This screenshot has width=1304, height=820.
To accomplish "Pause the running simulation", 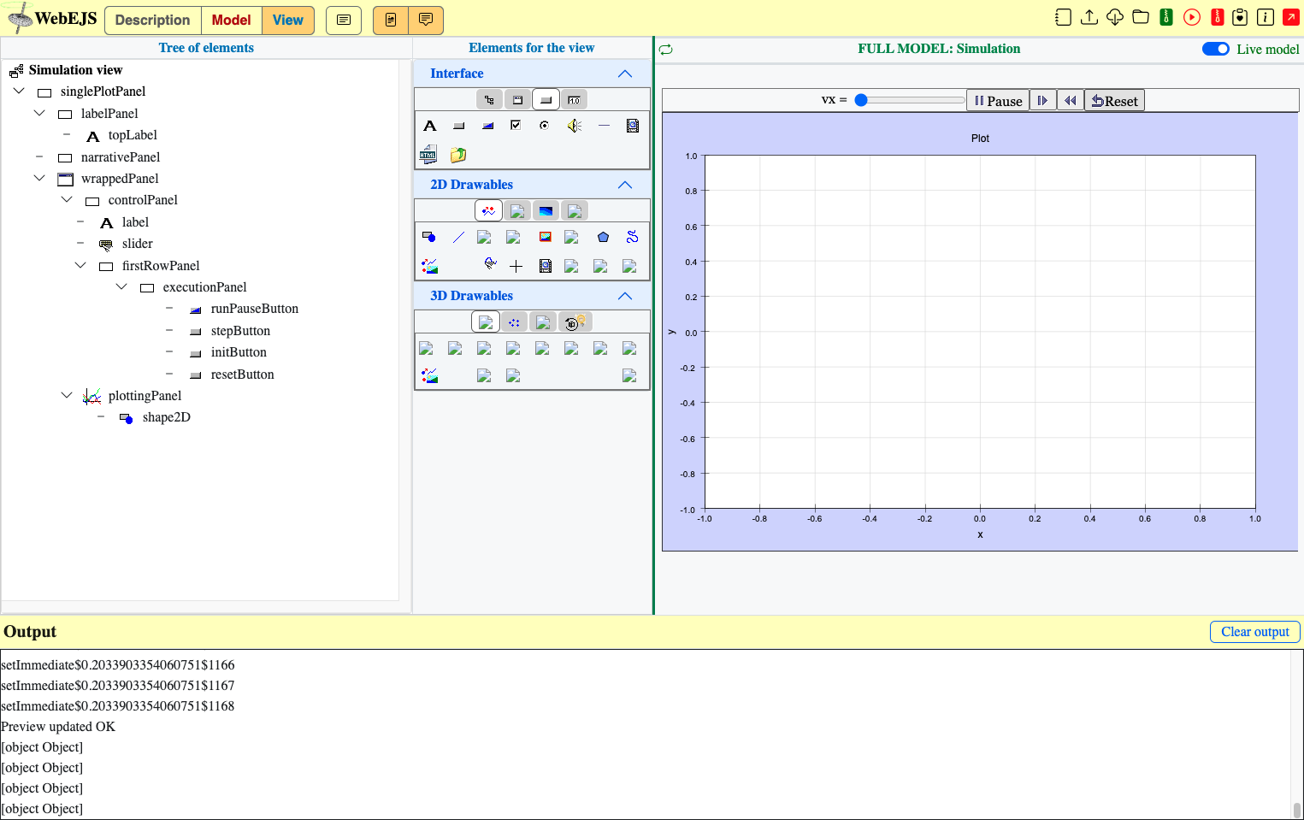I will point(998,101).
